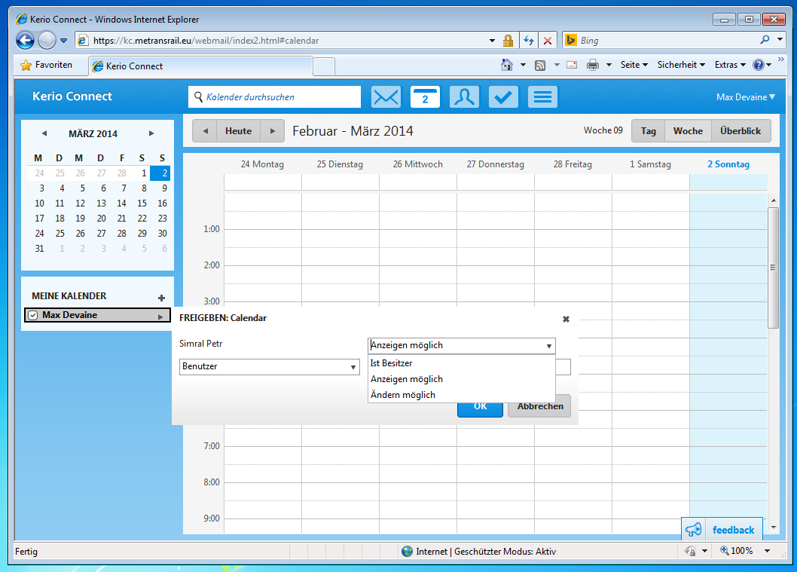Screen dimensions: 797x572
Task: Open the Calendar section icon
Action: click(425, 96)
